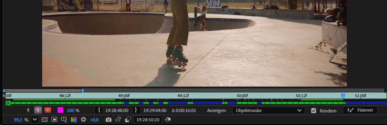
Task: Change the magenta overlay color swatch
Action: [x=60, y=110]
